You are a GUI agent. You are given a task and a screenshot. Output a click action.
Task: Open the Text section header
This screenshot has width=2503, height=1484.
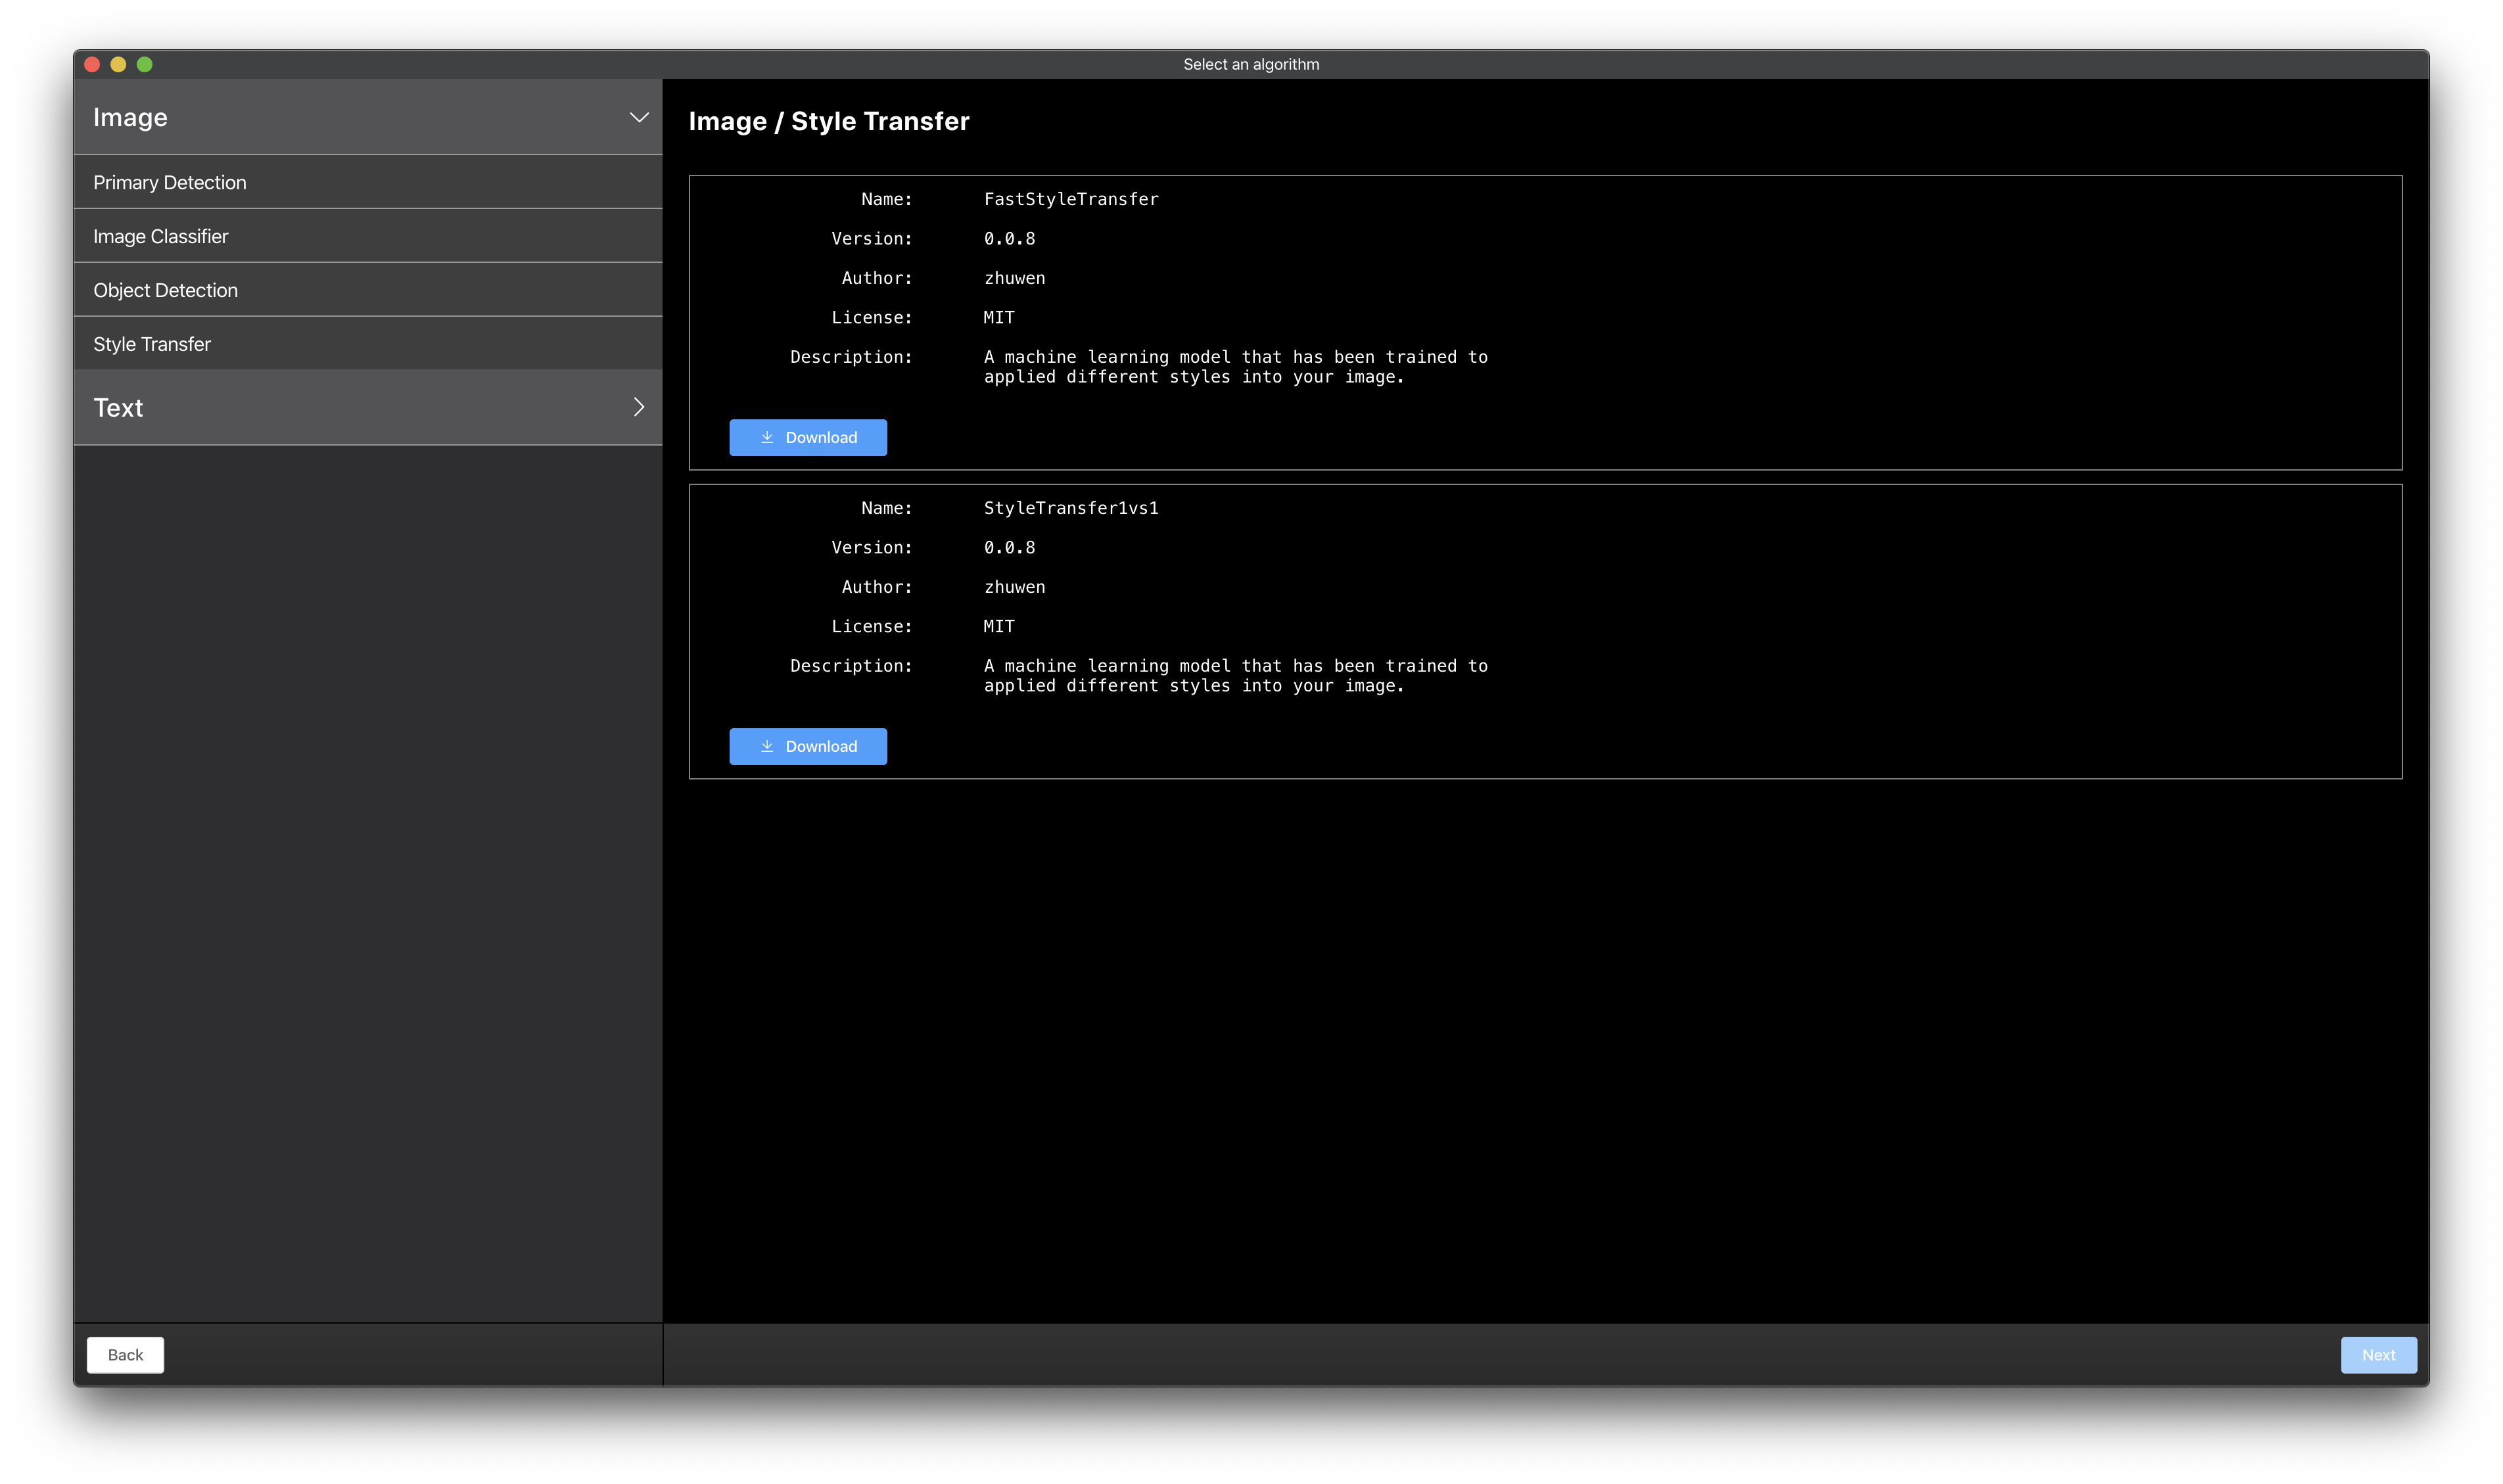tap(119, 407)
